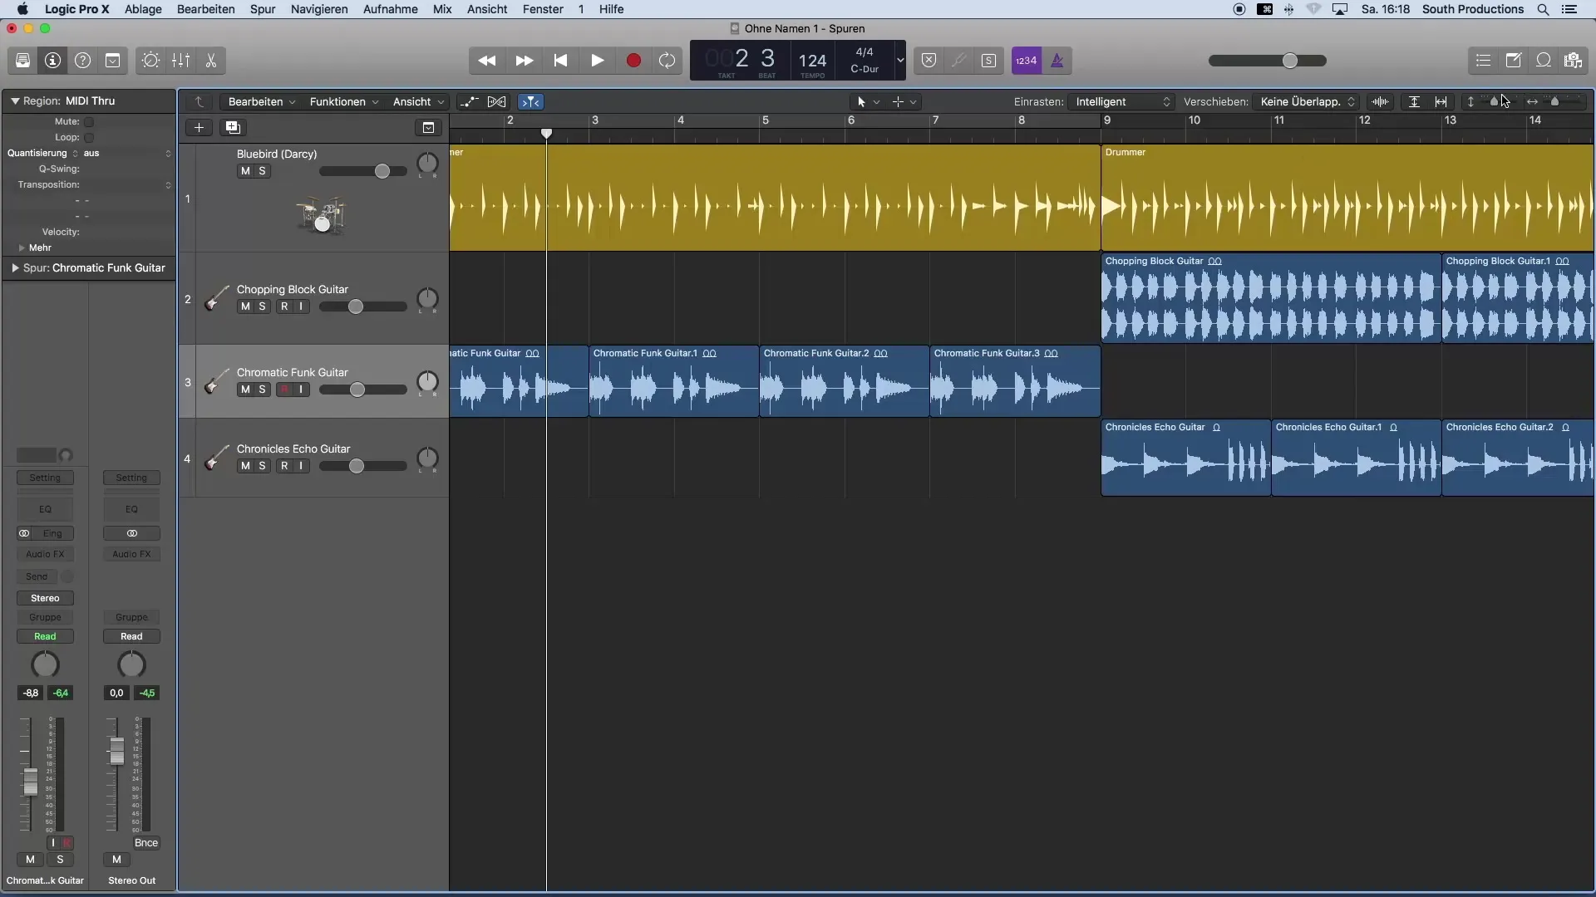Start playback with Play button
This screenshot has width=1596, height=897.
[597, 61]
